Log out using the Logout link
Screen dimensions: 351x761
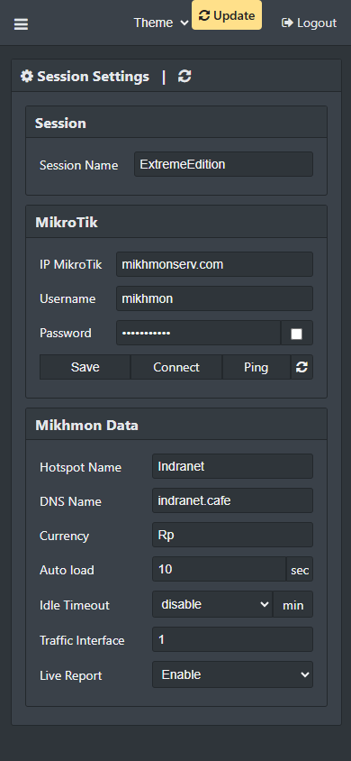pyautogui.click(x=309, y=23)
